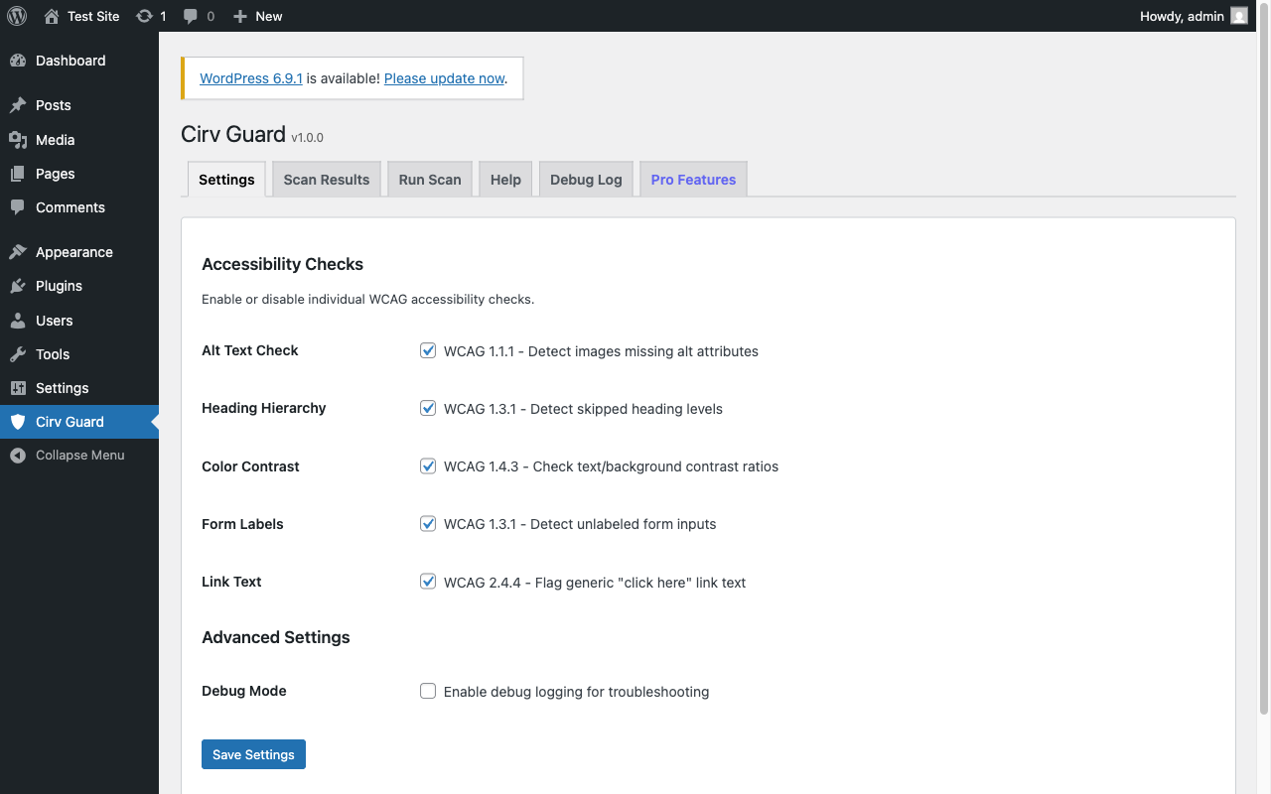Click the Media library sidebar icon
This screenshot has width=1271, height=794.
point(18,140)
